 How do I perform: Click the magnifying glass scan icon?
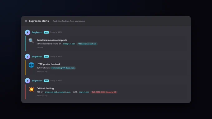[31, 41]
